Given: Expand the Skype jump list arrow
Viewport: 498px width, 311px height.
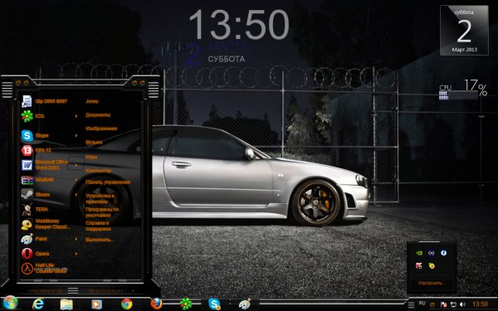Looking at the screenshot, I should (76, 135).
